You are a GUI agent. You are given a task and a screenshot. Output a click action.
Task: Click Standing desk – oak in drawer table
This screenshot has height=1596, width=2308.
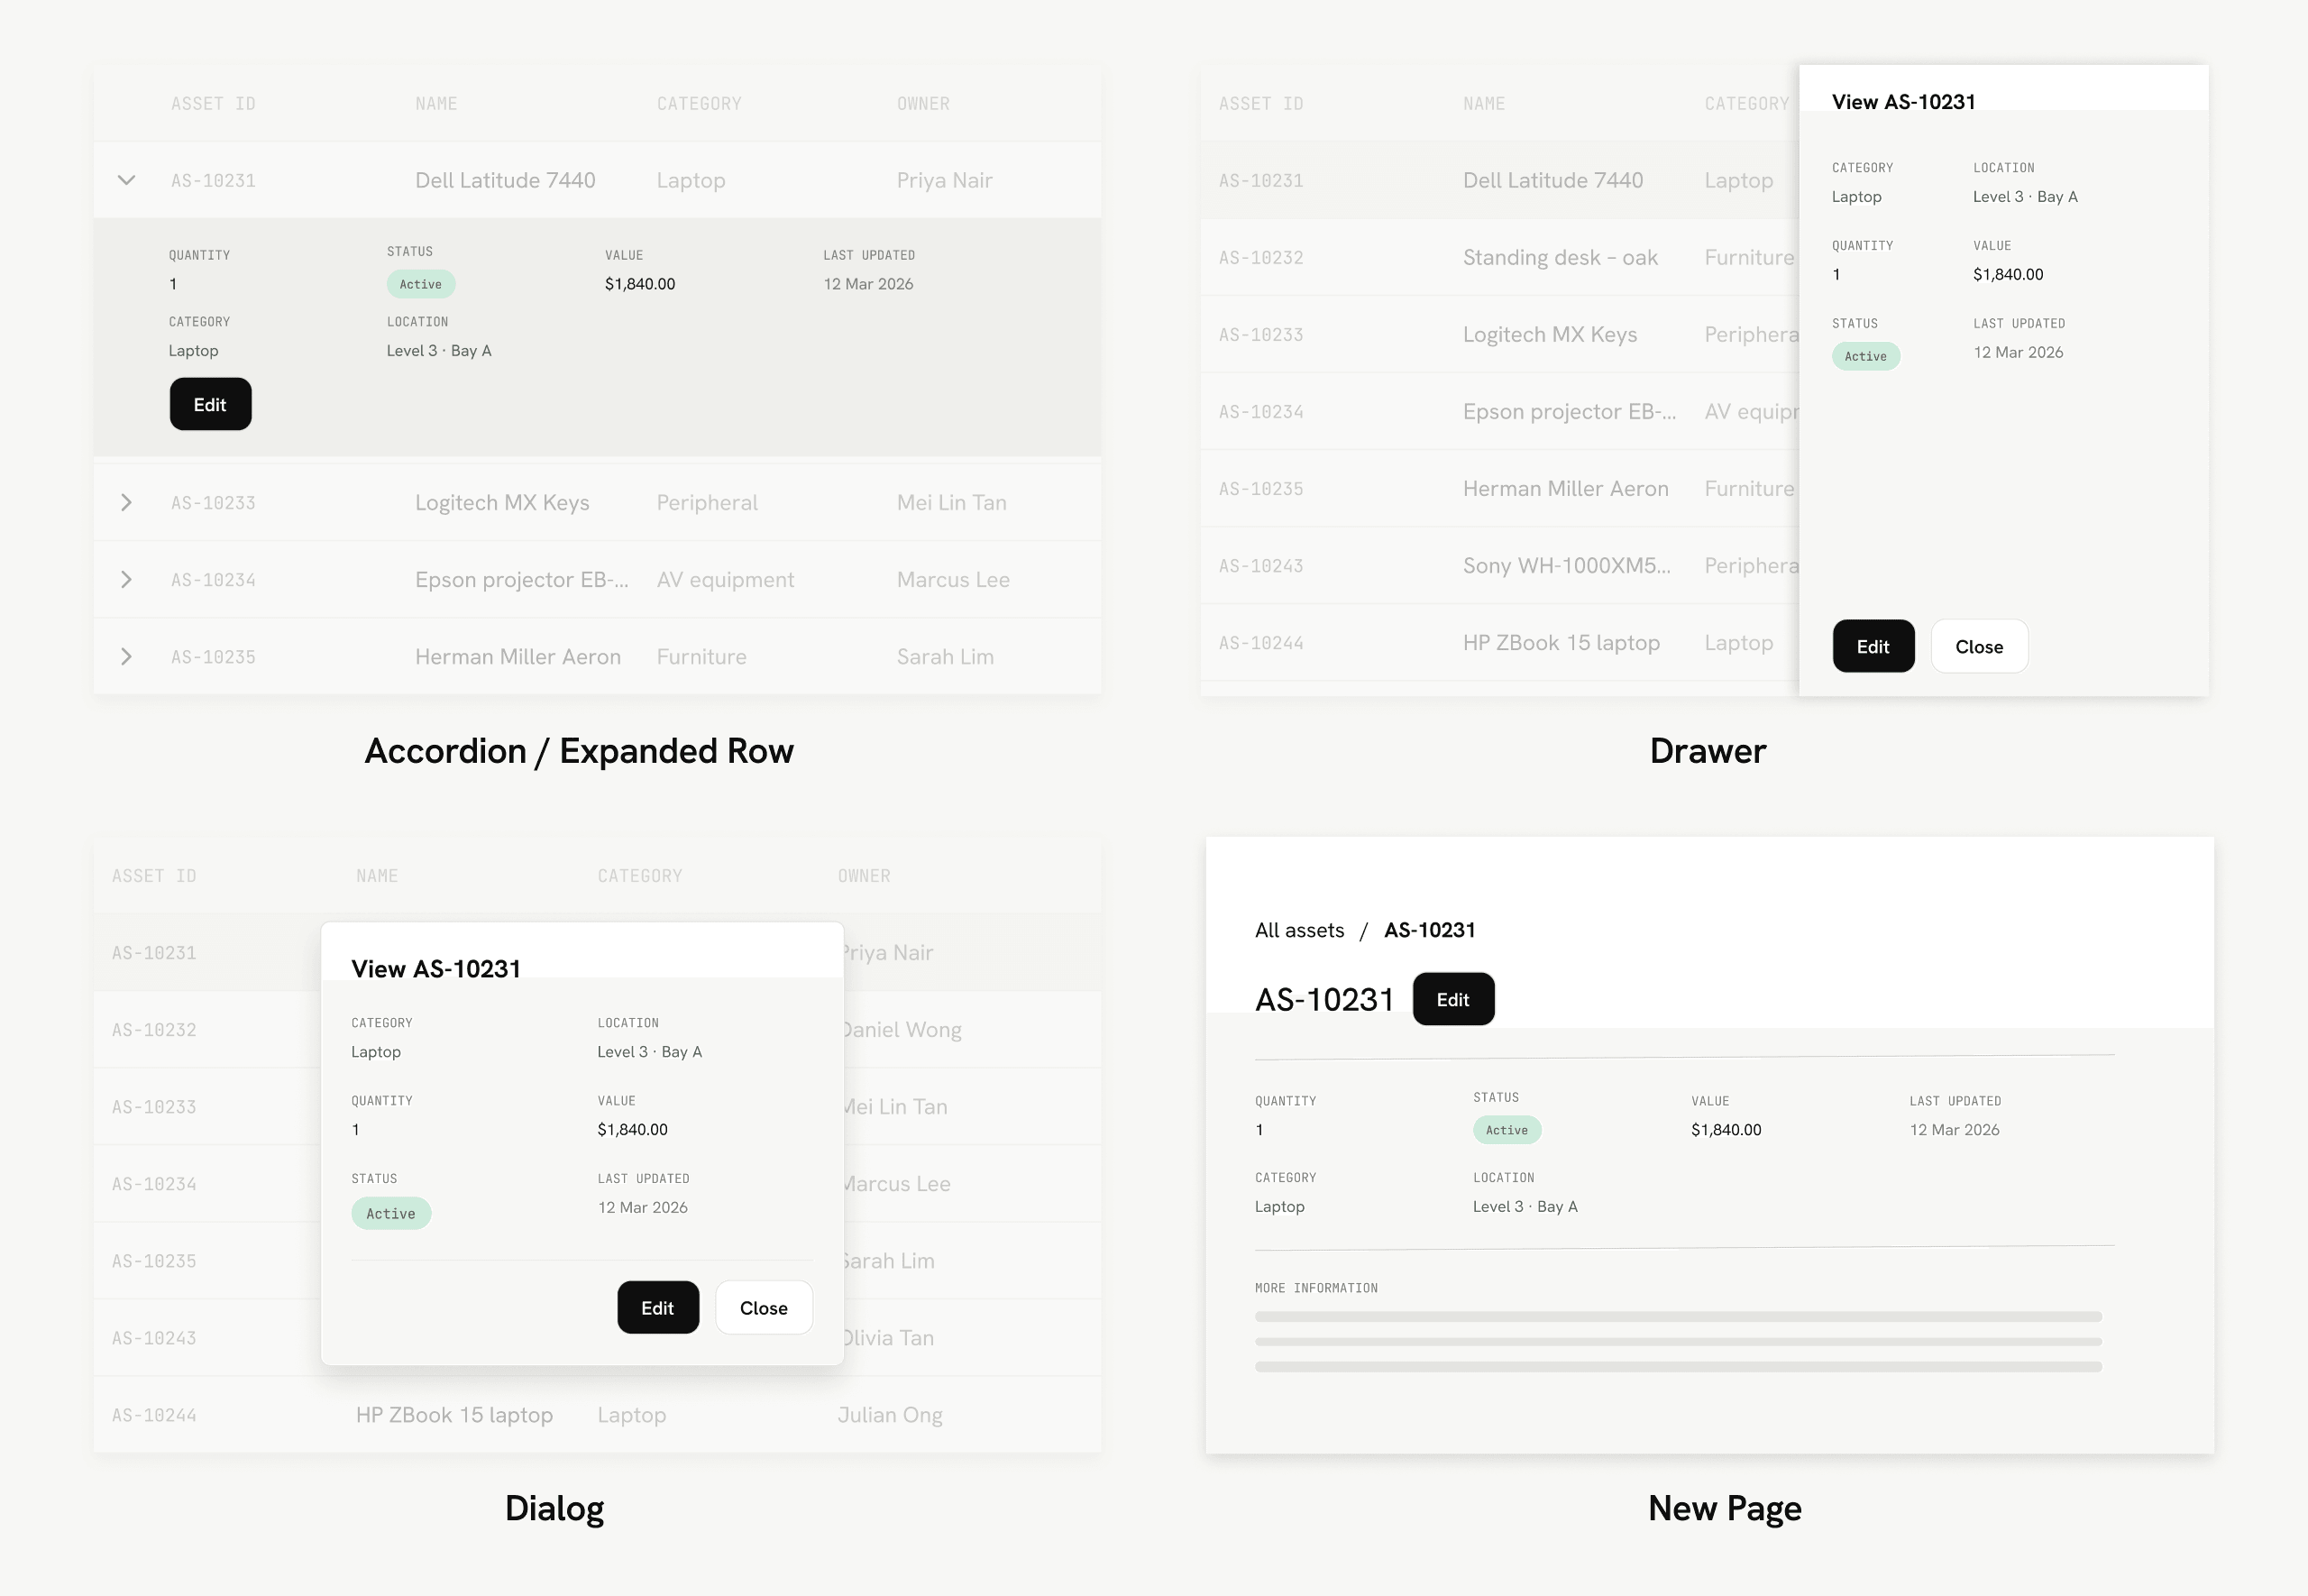1560,258
